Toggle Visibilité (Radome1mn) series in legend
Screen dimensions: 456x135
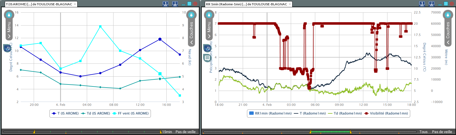pos(386,113)
